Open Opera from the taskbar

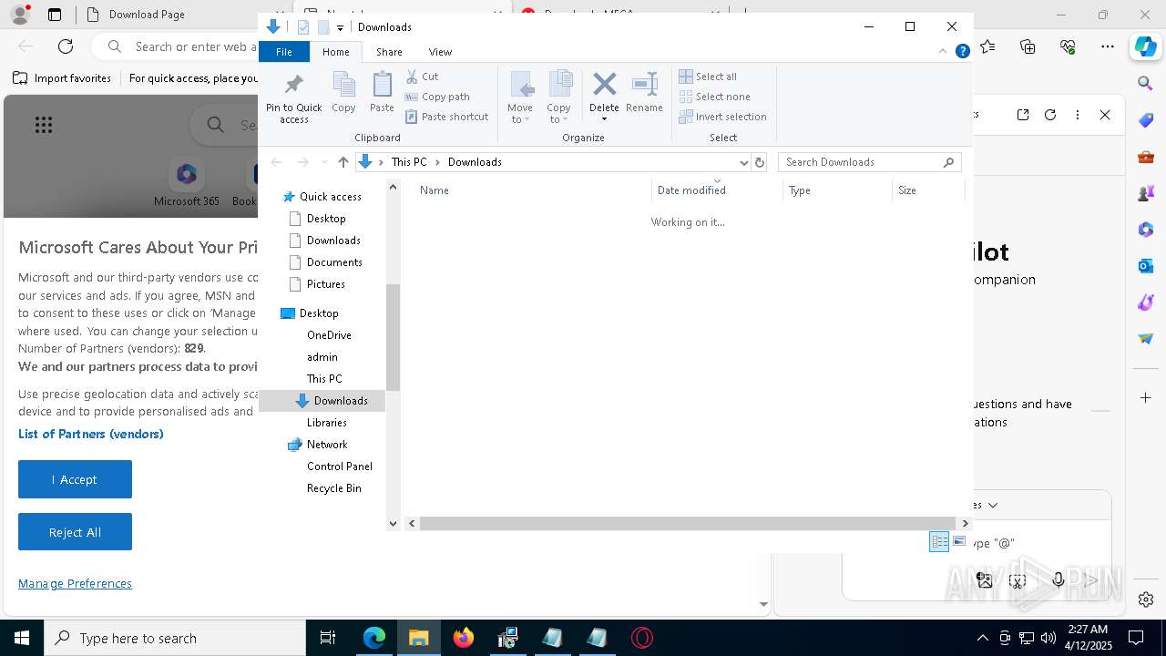coord(642,638)
